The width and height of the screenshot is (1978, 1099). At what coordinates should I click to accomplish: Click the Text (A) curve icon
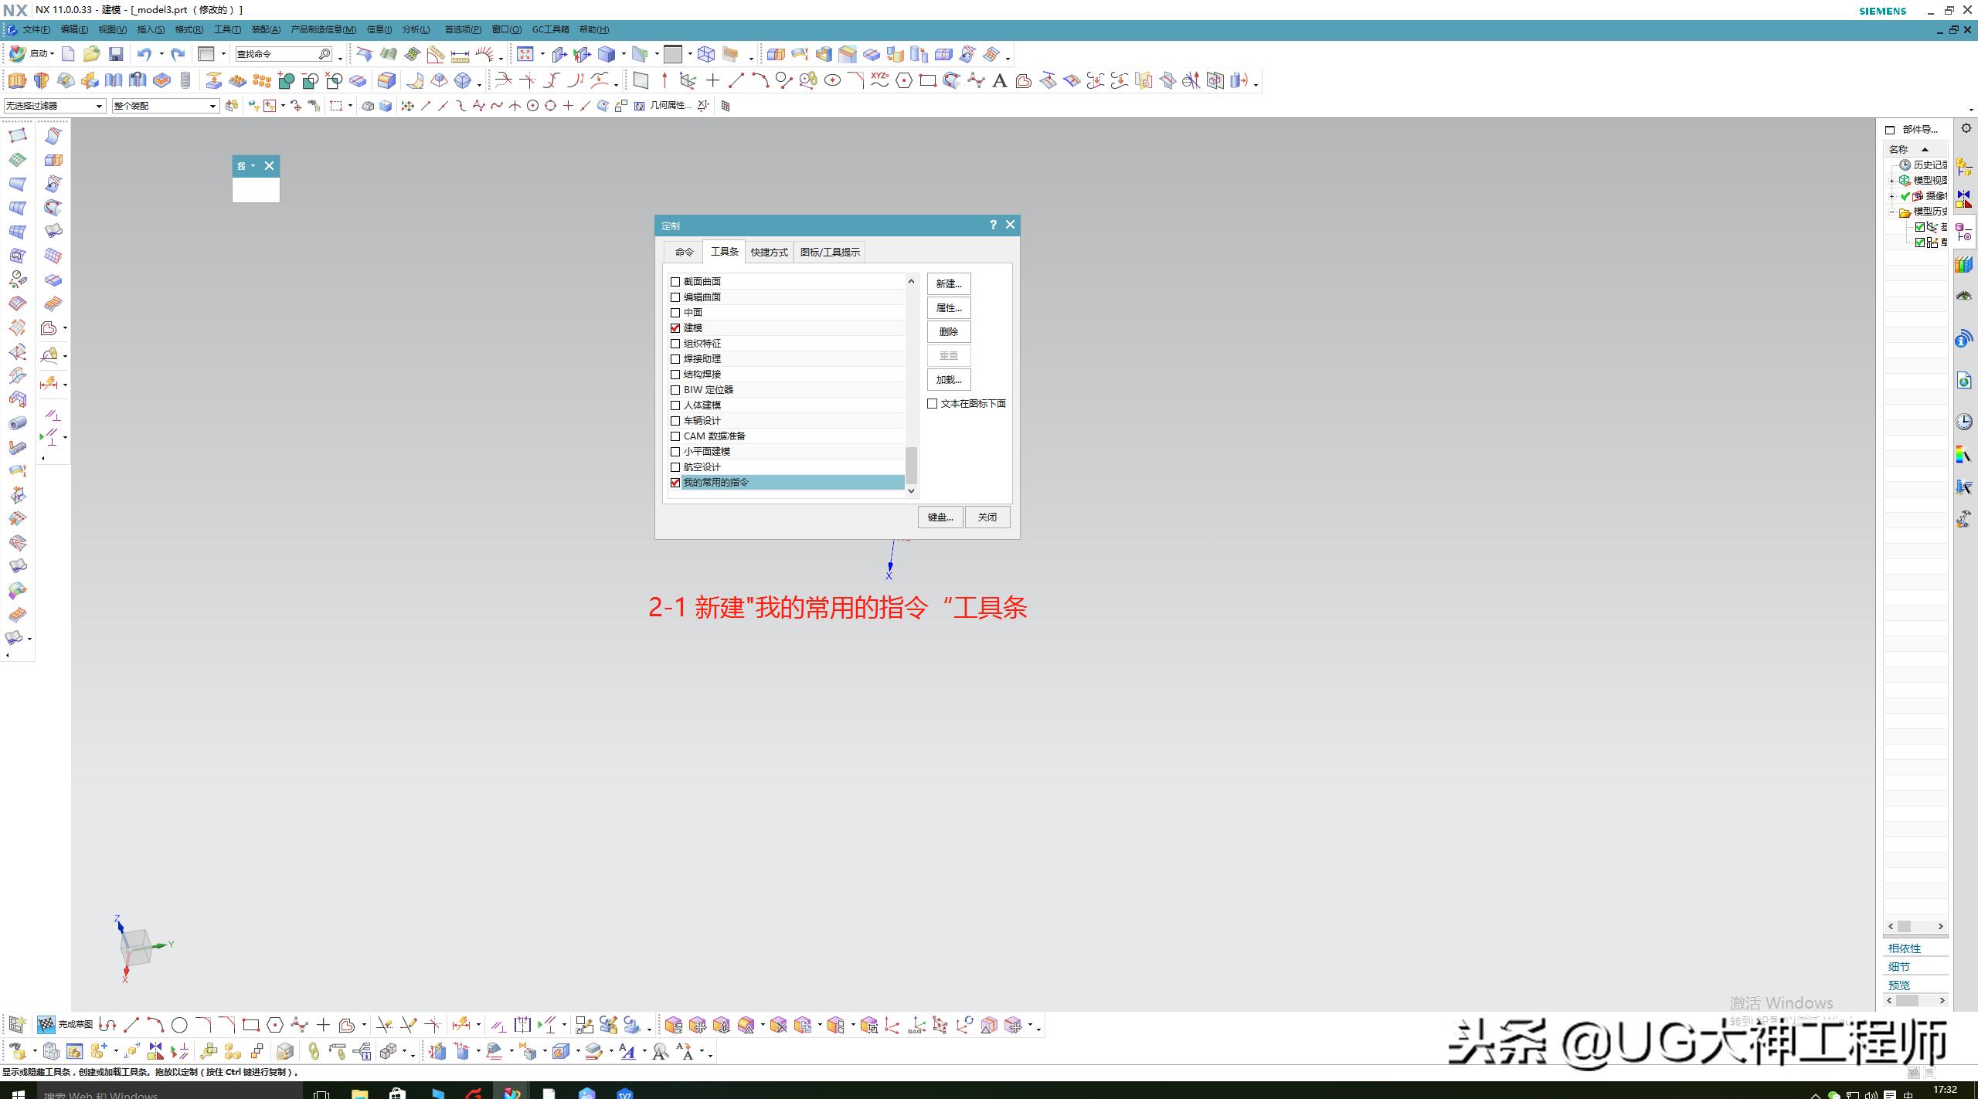click(x=999, y=80)
